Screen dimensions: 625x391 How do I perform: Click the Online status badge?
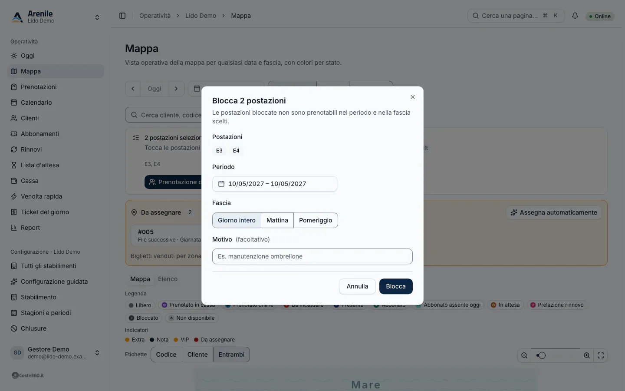coord(600,17)
